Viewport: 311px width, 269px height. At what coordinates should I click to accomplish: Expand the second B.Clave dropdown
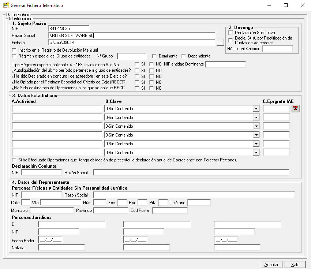[x=256, y=117]
